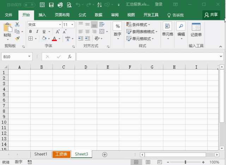Open the Name Box dropdown arrow
226x165 pixels.
tap(29, 57)
